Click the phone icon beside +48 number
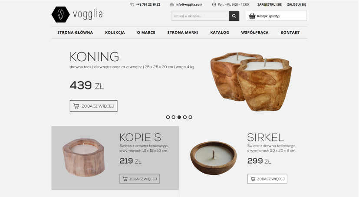Viewport: 359px width, 197px height. click(132, 4)
